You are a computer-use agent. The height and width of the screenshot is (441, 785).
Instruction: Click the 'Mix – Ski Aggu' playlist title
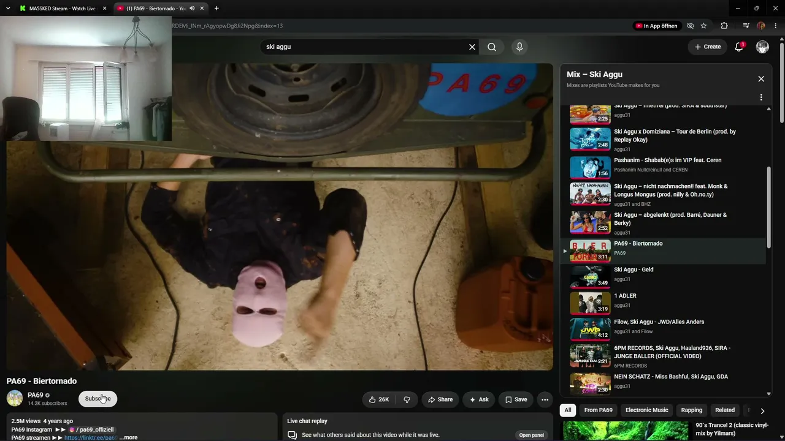point(594,75)
